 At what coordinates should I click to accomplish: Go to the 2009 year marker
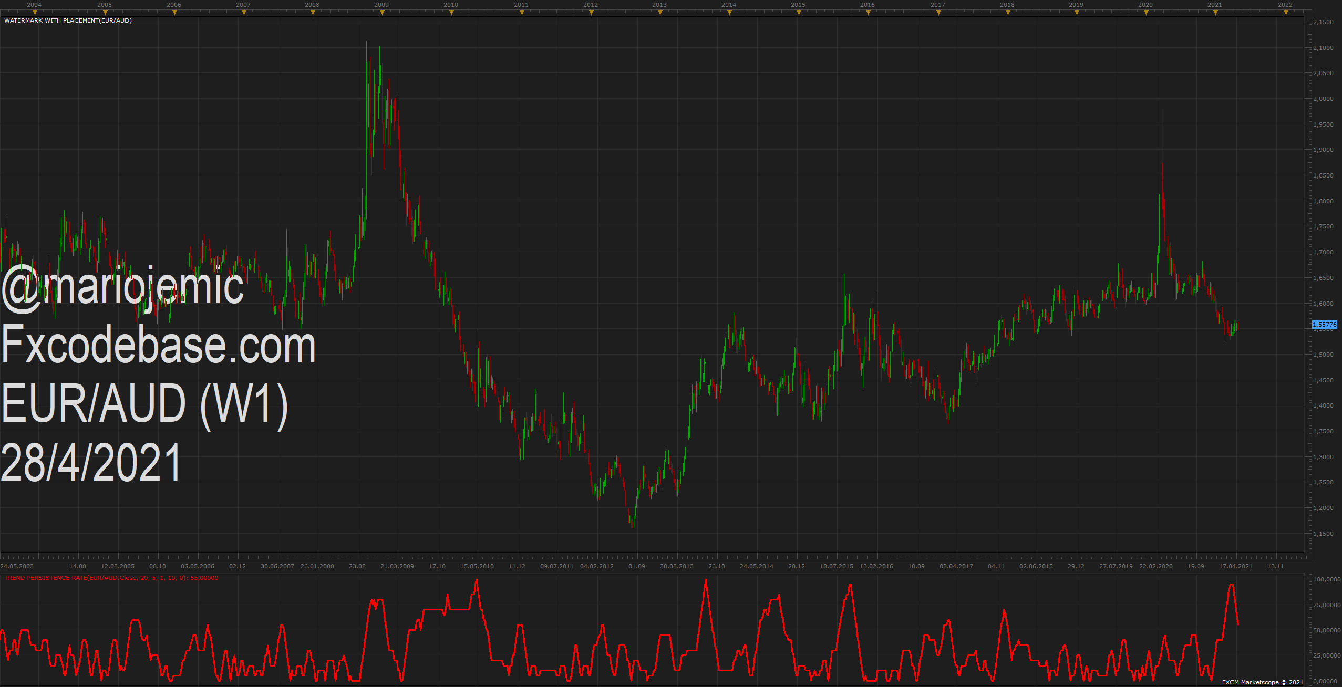pos(381,5)
